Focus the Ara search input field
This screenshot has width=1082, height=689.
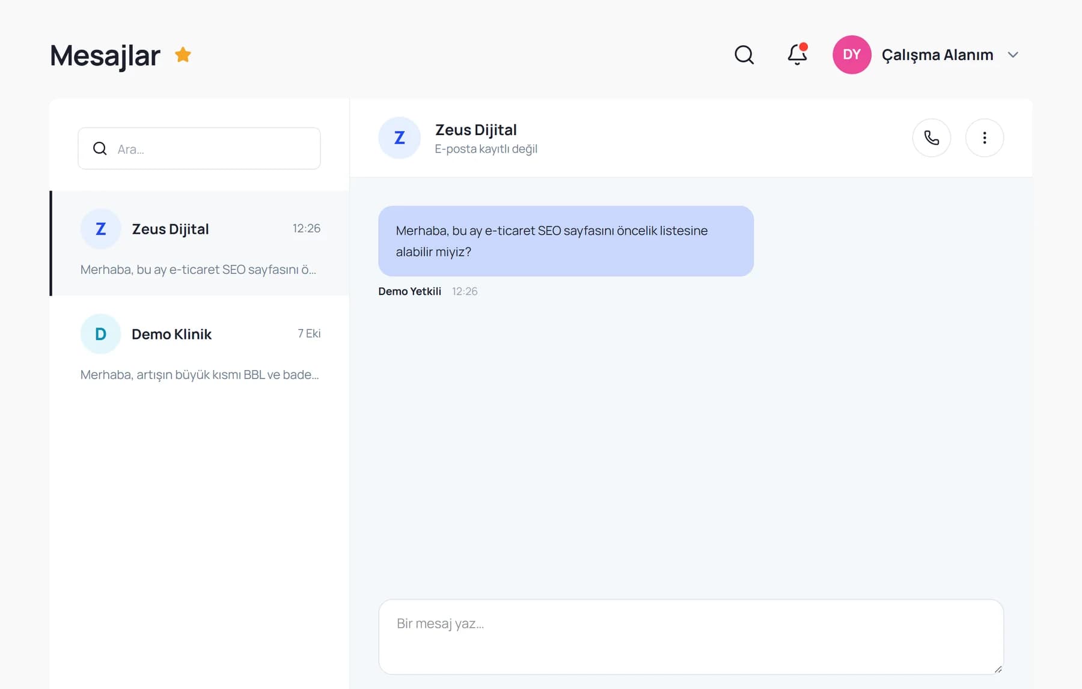(x=199, y=148)
